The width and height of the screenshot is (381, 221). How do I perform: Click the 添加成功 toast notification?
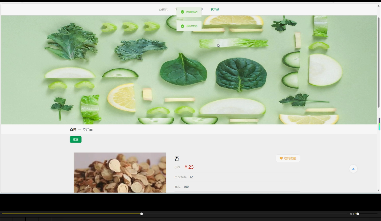pyautogui.click(x=189, y=26)
